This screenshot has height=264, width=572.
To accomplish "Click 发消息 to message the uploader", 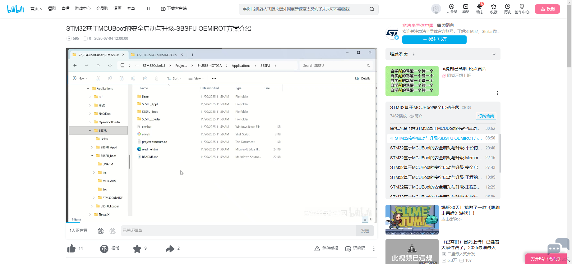I will click(445, 25).
